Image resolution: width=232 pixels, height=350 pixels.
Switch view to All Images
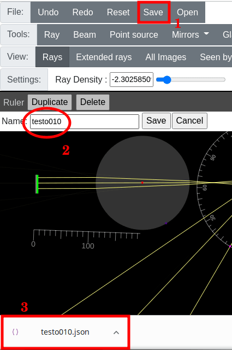click(x=166, y=57)
